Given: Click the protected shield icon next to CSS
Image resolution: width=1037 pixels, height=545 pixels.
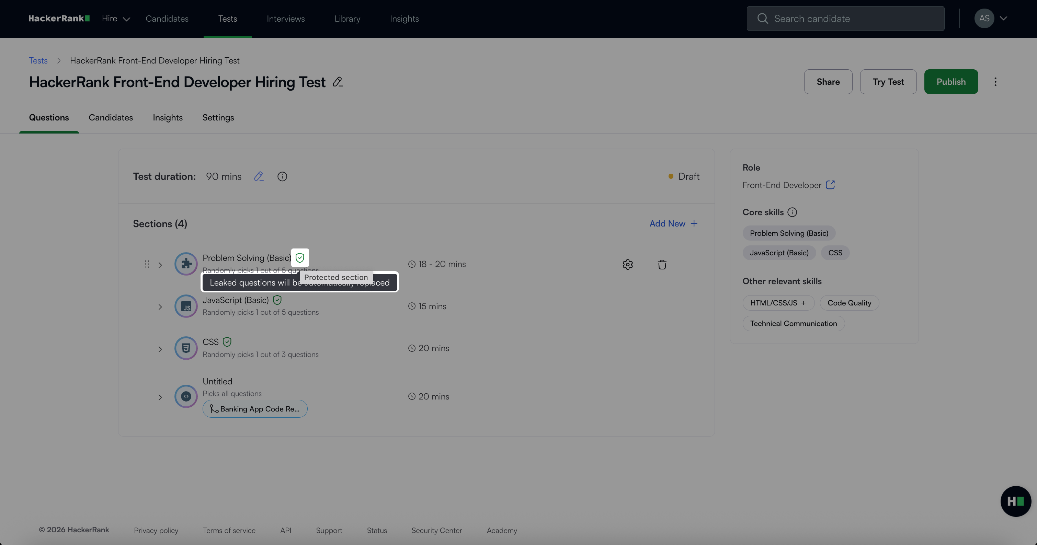Looking at the screenshot, I should coord(227,342).
